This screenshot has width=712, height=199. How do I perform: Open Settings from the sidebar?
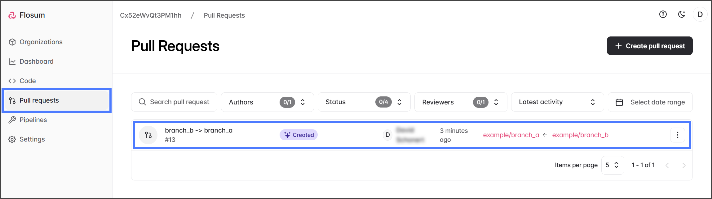[x=32, y=139]
